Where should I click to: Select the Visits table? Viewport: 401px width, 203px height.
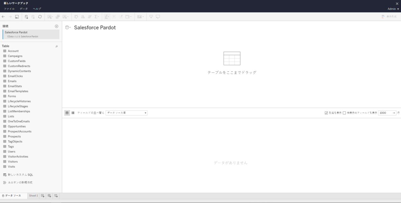click(11, 166)
